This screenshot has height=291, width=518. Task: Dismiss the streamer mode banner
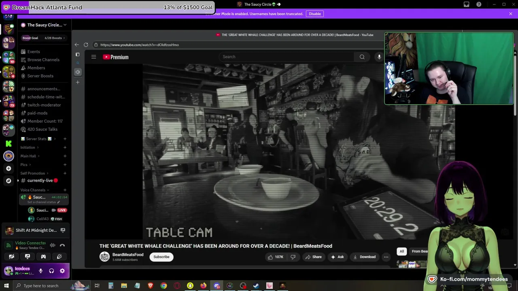click(511, 14)
